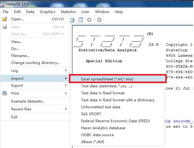This screenshot has height=148, width=194.
Task: Click the Open folder icon in File menu
Action: coord(5,19)
